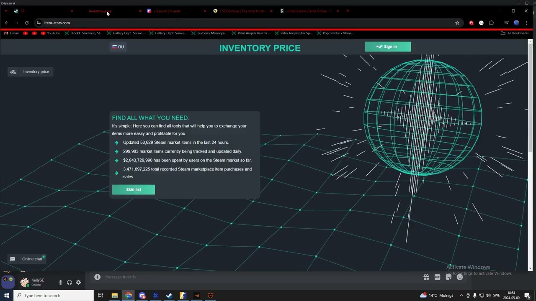Click the Message #verify input field
Image resolution: width=536 pixels, height=301 pixels.
tap(260, 277)
